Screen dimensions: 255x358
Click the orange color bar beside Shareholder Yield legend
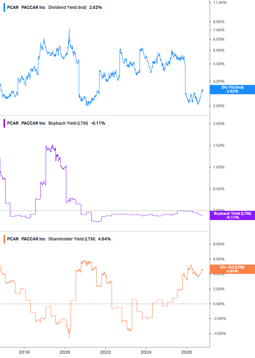4,239
